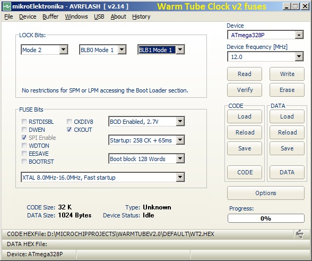Screen dimensions: 312x261
Task: Click the Erase button
Action: pos(287,90)
